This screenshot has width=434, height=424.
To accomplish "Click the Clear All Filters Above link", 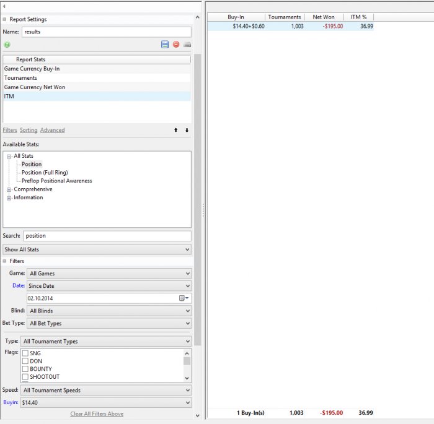I will pyautogui.click(x=97, y=414).
